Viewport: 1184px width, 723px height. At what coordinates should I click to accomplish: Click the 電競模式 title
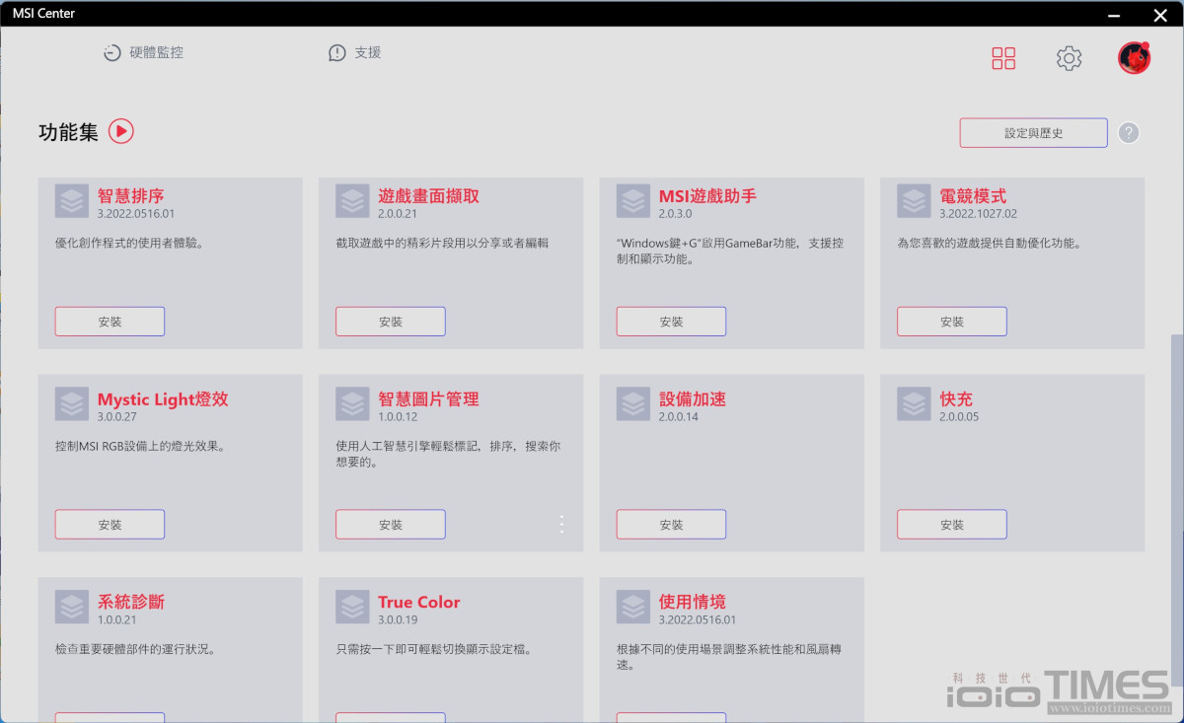coord(973,196)
